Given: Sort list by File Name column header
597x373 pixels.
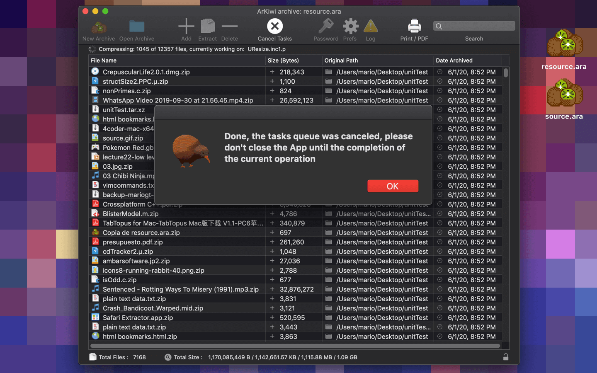Looking at the screenshot, I should [x=177, y=61].
